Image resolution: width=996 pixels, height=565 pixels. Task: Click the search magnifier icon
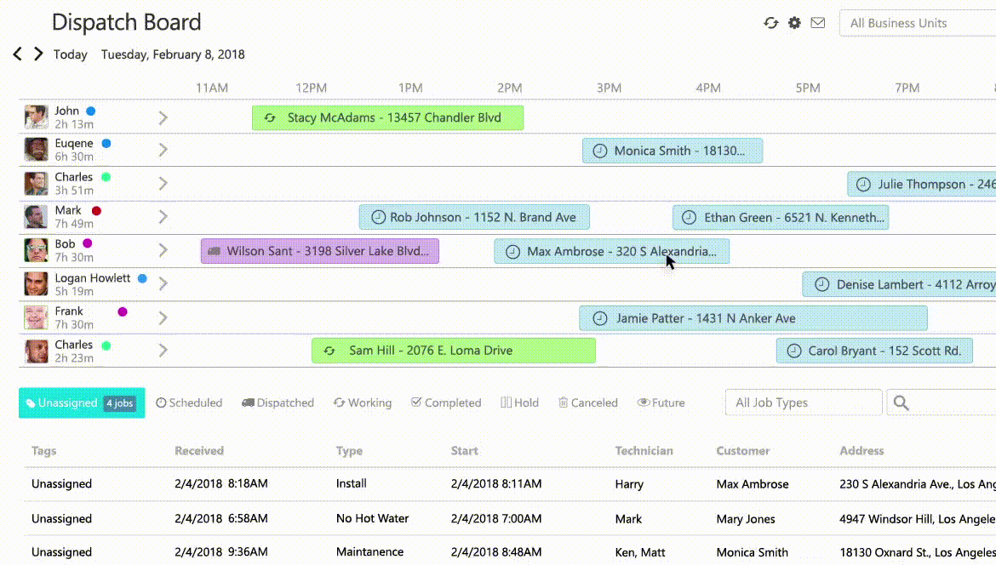tap(901, 402)
